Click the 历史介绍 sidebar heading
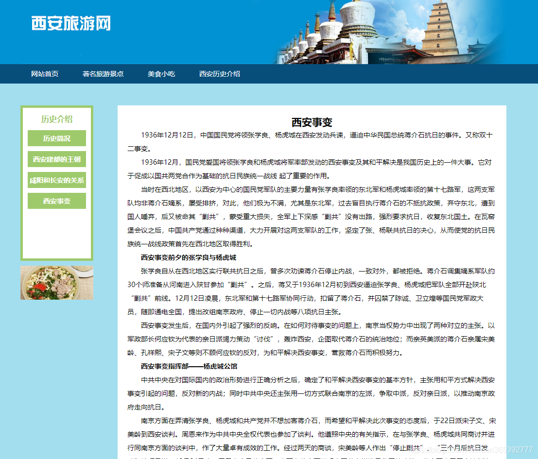Viewport: 538px width, 459px height. click(x=57, y=119)
